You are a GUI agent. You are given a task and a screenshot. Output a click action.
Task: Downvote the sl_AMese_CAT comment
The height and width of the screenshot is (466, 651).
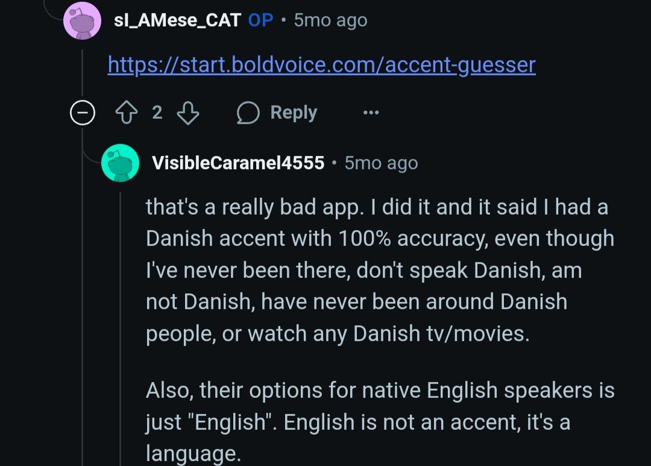189,113
